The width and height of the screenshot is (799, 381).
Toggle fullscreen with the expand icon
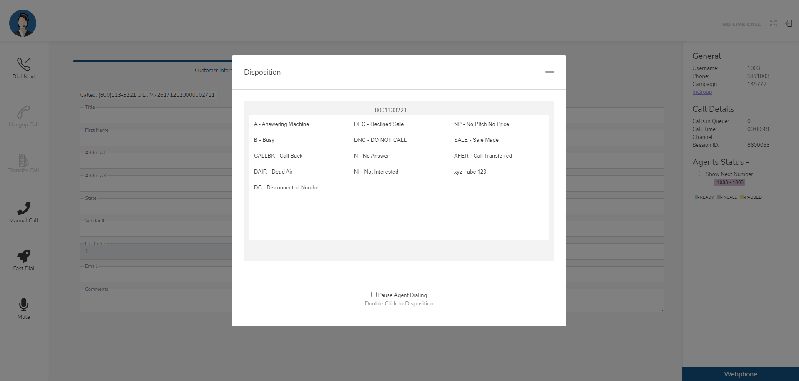coord(773,23)
